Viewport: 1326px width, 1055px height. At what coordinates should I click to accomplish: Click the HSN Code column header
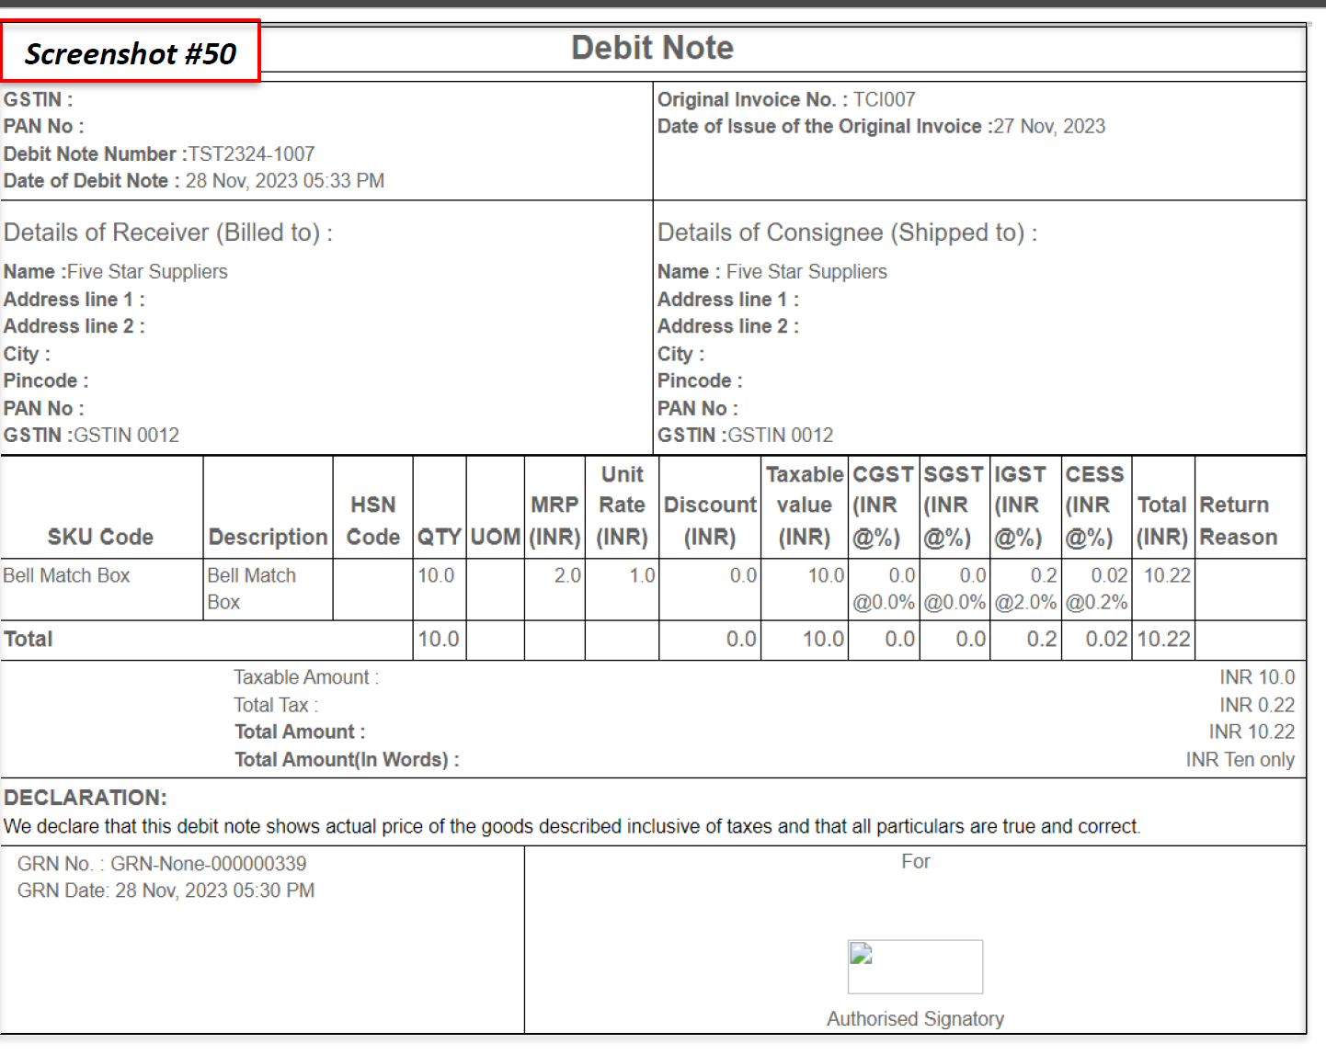372,521
